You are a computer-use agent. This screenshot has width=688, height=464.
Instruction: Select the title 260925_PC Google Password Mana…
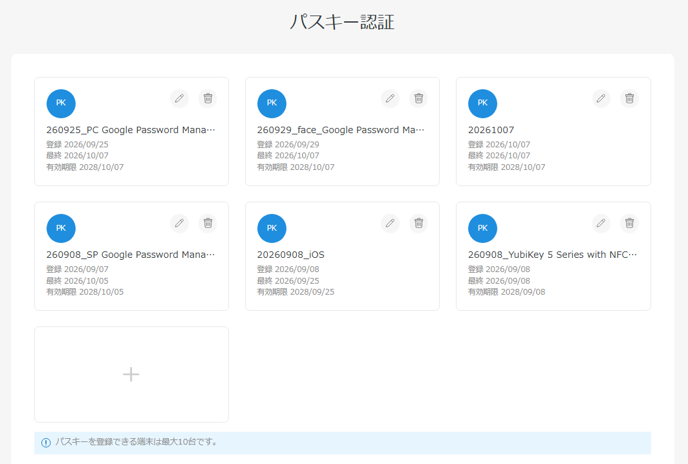tap(131, 130)
